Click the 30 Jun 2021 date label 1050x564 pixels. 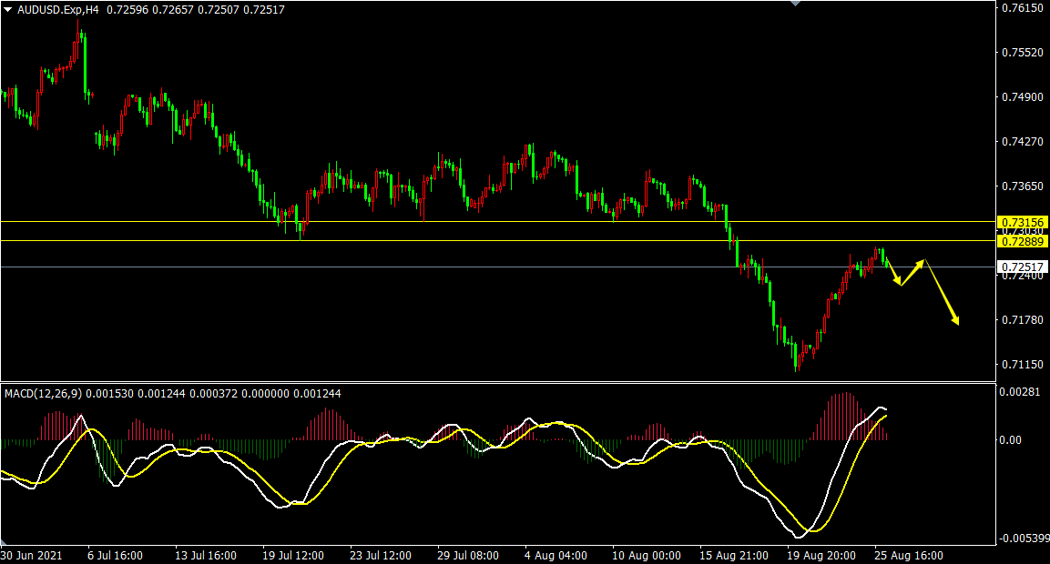click(32, 555)
